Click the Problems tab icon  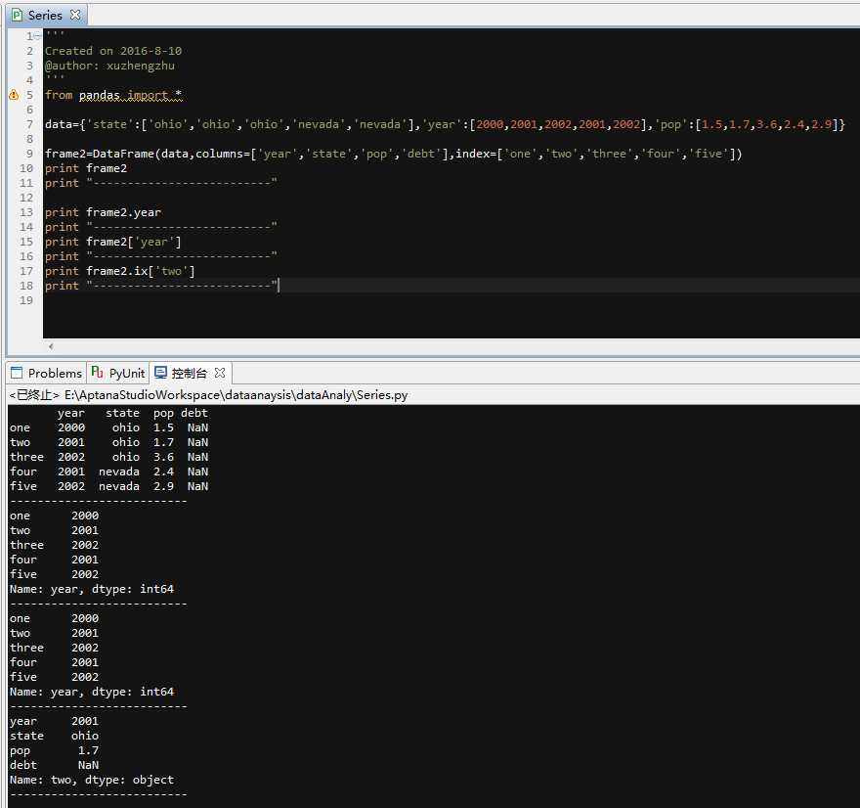[17, 373]
